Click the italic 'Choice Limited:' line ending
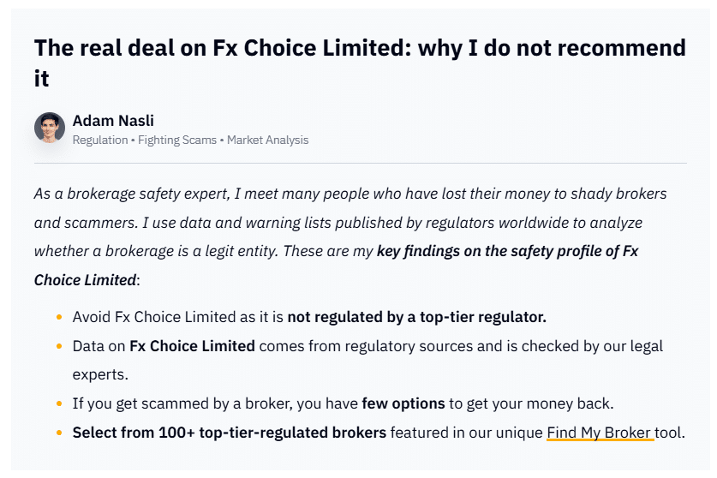Viewport: 717px width, 478px height. point(87,280)
